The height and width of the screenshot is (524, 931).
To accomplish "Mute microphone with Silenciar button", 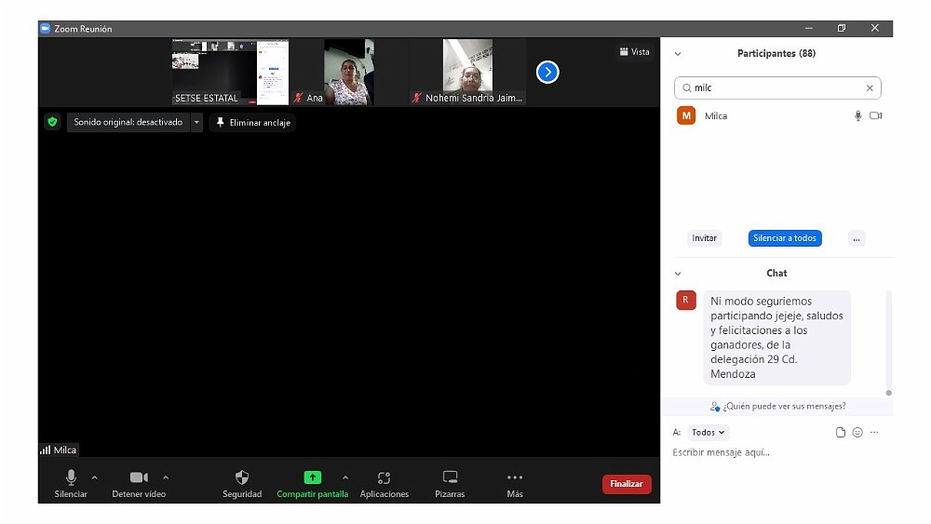I will tap(71, 477).
